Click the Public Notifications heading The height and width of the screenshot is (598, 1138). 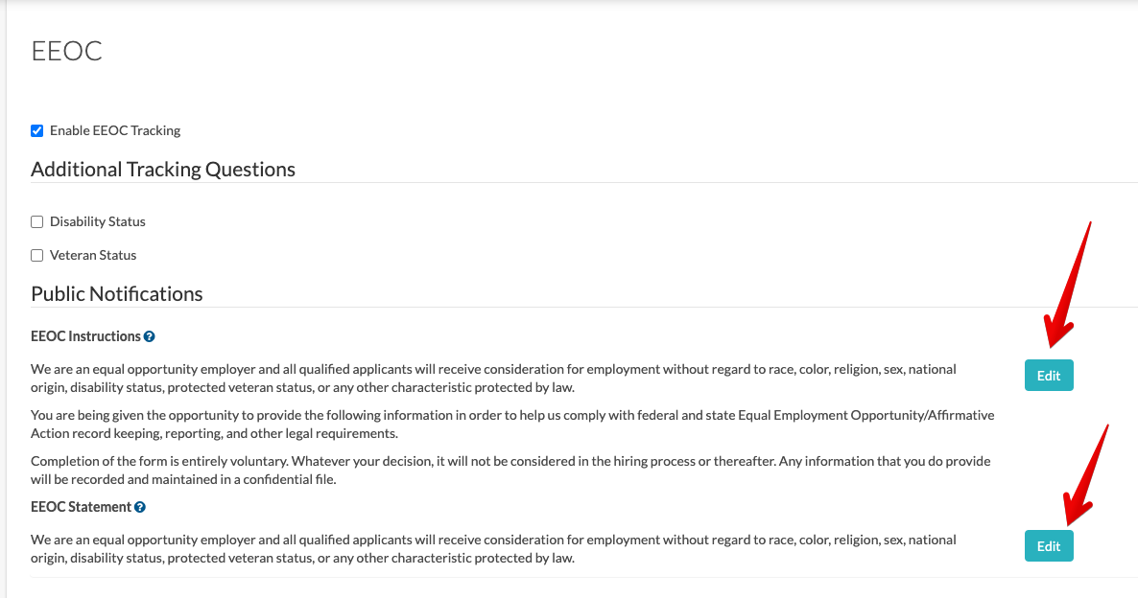coord(117,294)
